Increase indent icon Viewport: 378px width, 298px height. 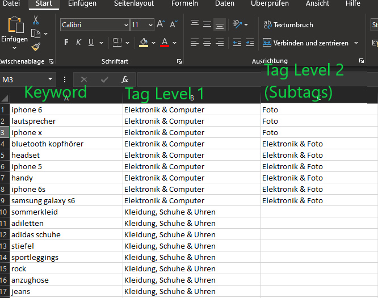coord(250,43)
